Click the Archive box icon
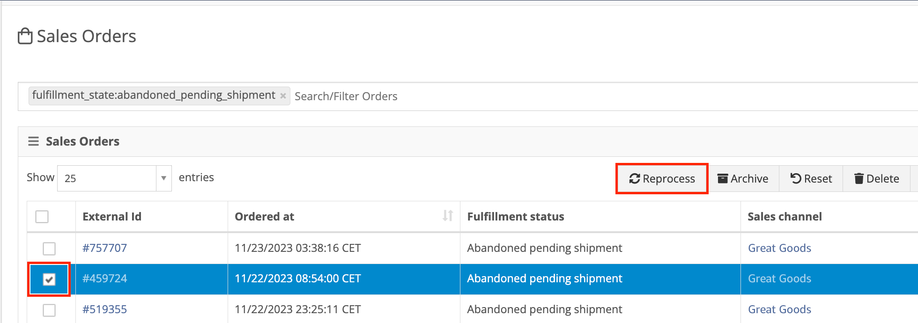The height and width of the screenshot is (323, 918). pos(723,178)
